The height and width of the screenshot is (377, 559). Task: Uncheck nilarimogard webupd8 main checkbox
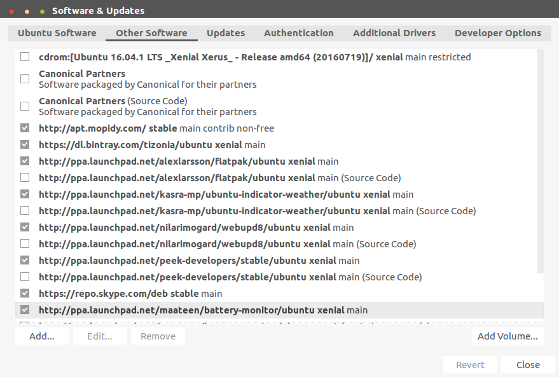click(x=25, y=228)
